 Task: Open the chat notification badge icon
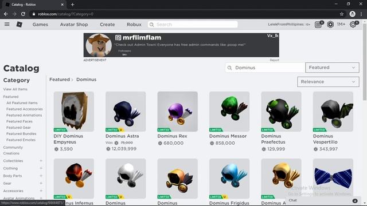point(355,201)
